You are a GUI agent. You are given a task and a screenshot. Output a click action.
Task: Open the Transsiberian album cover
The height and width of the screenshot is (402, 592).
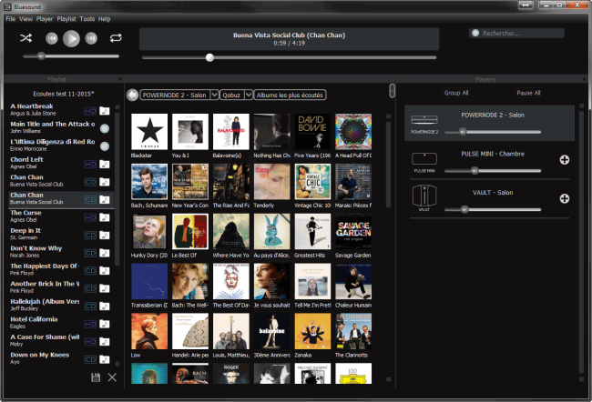(x=149, y=281)
